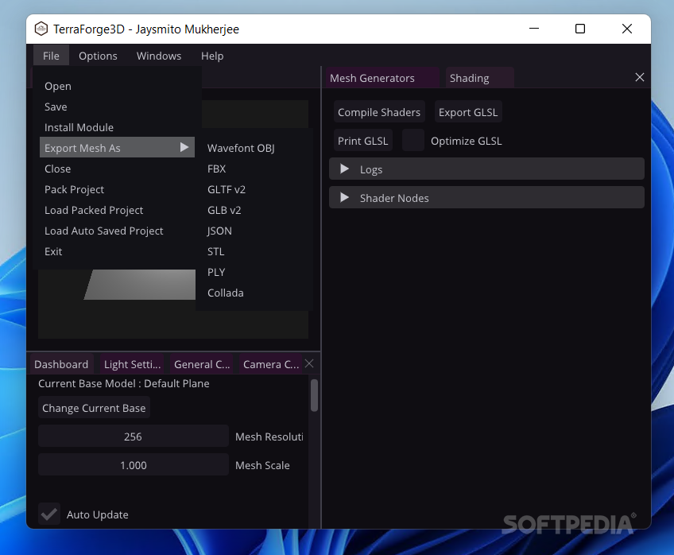Select Load Auto Saved Project entry
This screenshot has height=555, width=674.
click(x=117, y=231)
